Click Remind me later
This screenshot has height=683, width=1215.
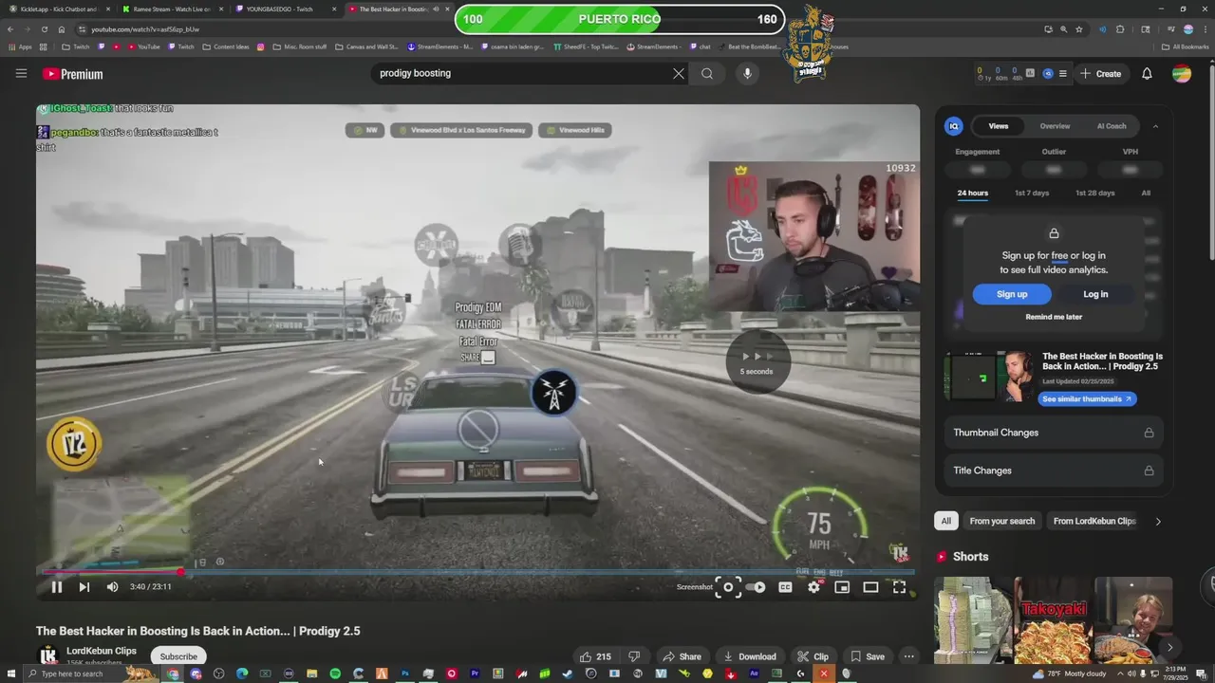click(x=1054, y=317)
